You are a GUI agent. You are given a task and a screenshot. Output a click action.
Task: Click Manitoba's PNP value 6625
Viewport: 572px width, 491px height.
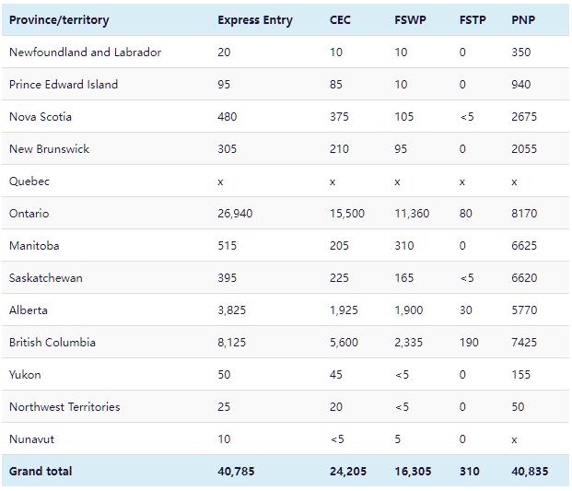click(524, 246)
